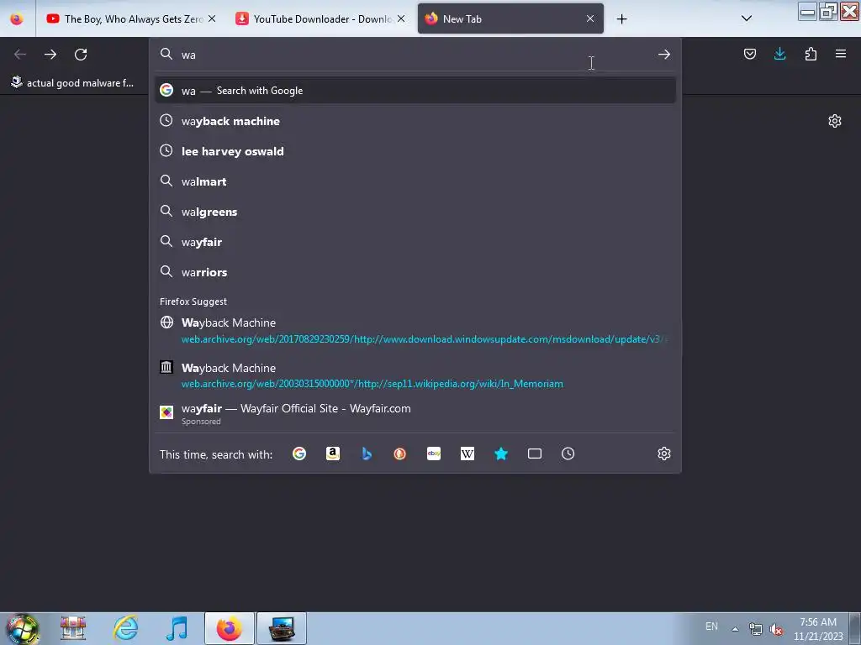Search this time with DuckDuckGo icon
The height and width of the screenshot is (645, 861).
pyautogui.click(x=399, y=454)
